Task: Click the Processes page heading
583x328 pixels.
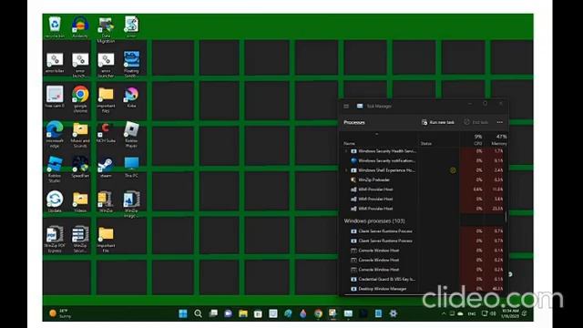Action: (x=354, y=122)
